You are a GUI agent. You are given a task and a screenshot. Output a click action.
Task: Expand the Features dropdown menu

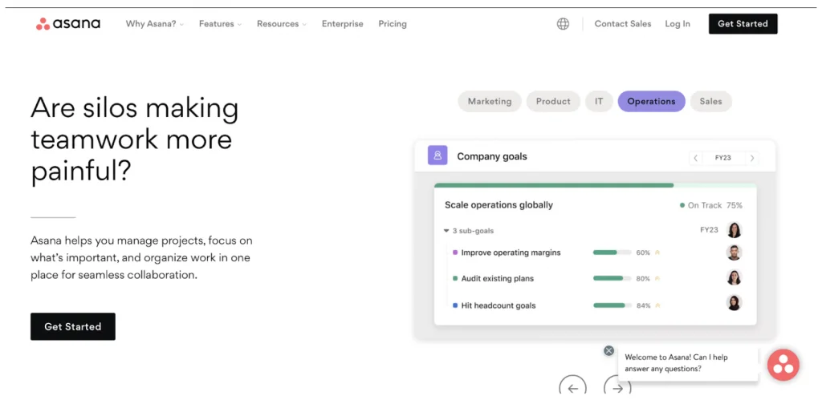[220, 23]
